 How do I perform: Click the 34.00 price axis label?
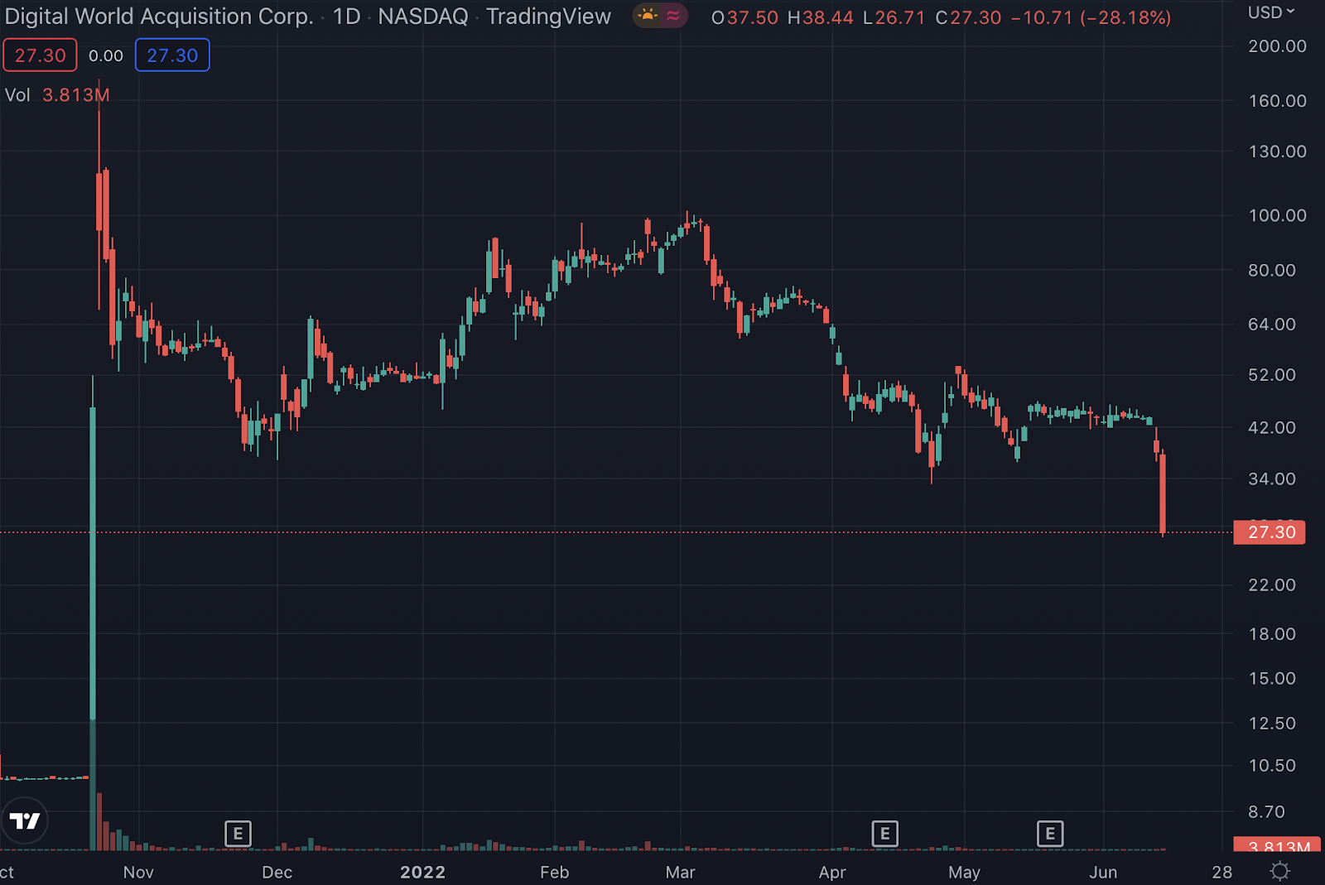tap(1272, 479)
